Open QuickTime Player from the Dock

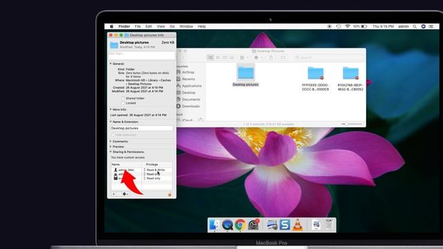228,225
